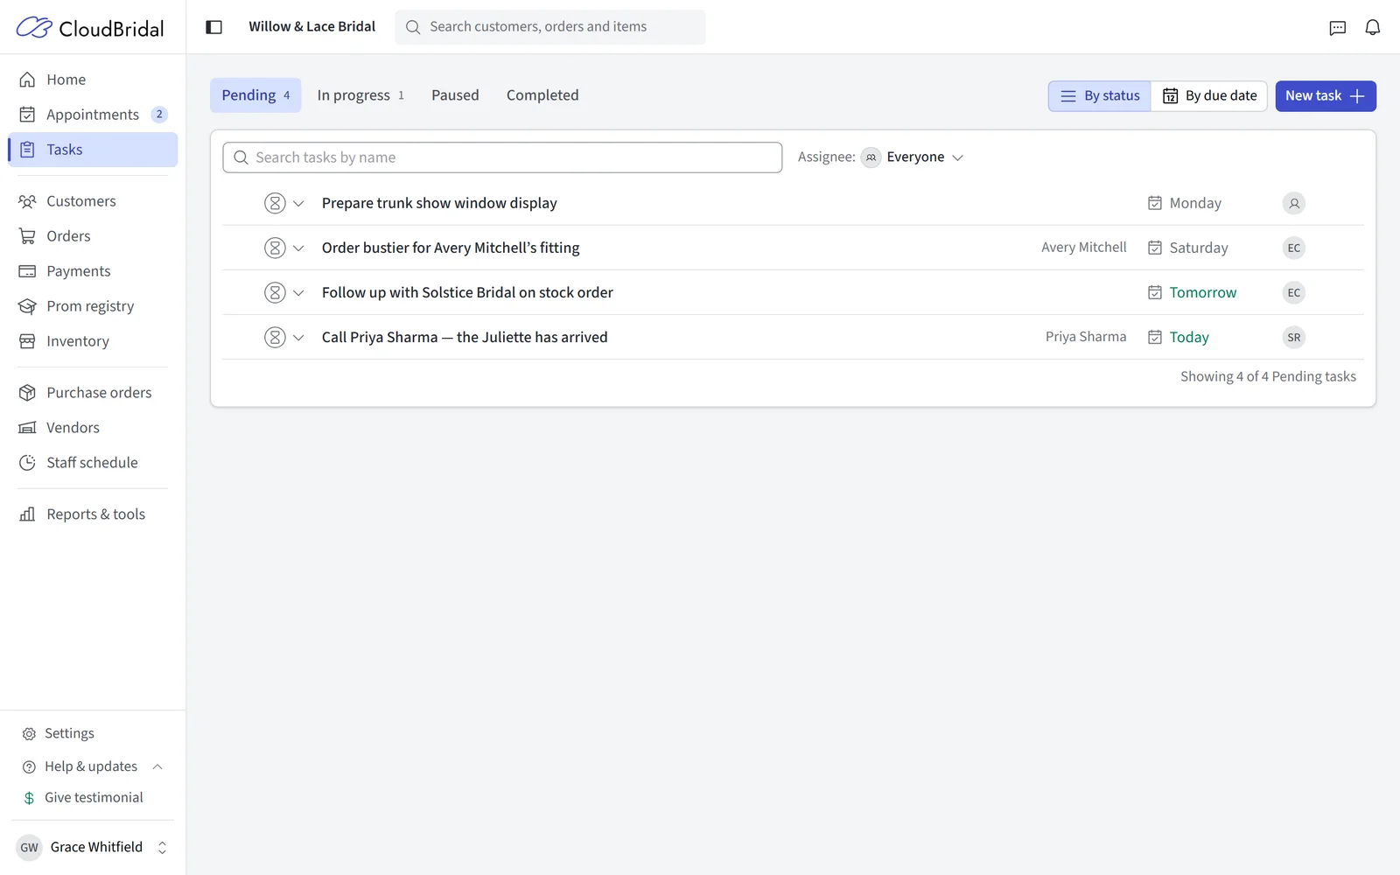Click the Priya Sharma customer link
The image size is (1400, 875).
[1086, 337]
